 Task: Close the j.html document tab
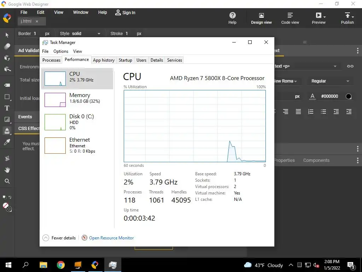click(37, 21)
